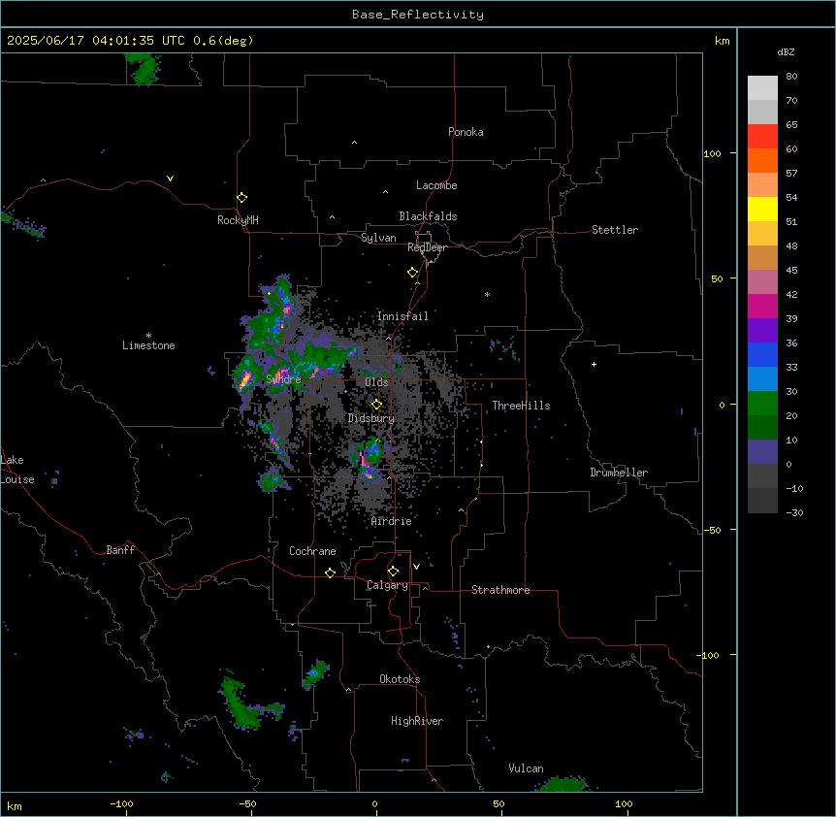Select the Drumheller label
836x817 pixels.
[619, 473]
